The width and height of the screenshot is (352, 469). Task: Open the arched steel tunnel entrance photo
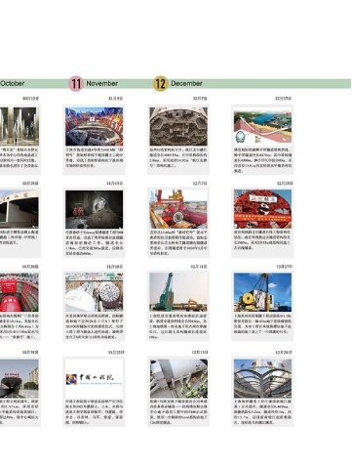click(x=262, y=378)
